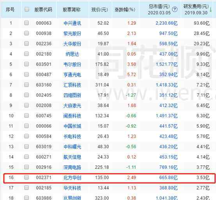Check the box for 002180 纳思达
216x200 pixels.
[26, 54]
